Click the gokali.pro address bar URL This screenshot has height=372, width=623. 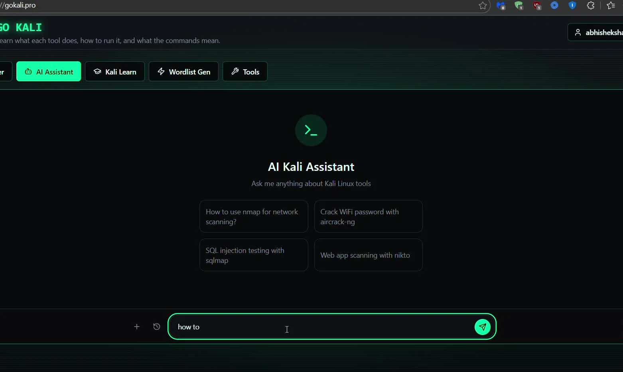coord(18,6)
